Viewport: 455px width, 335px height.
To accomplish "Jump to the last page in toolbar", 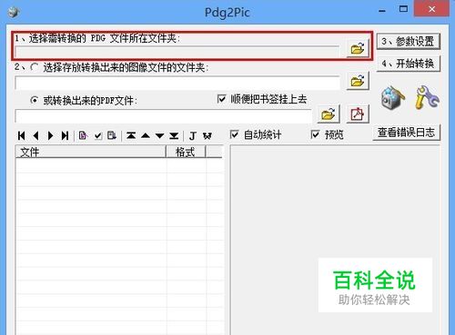I will [65, 135].
